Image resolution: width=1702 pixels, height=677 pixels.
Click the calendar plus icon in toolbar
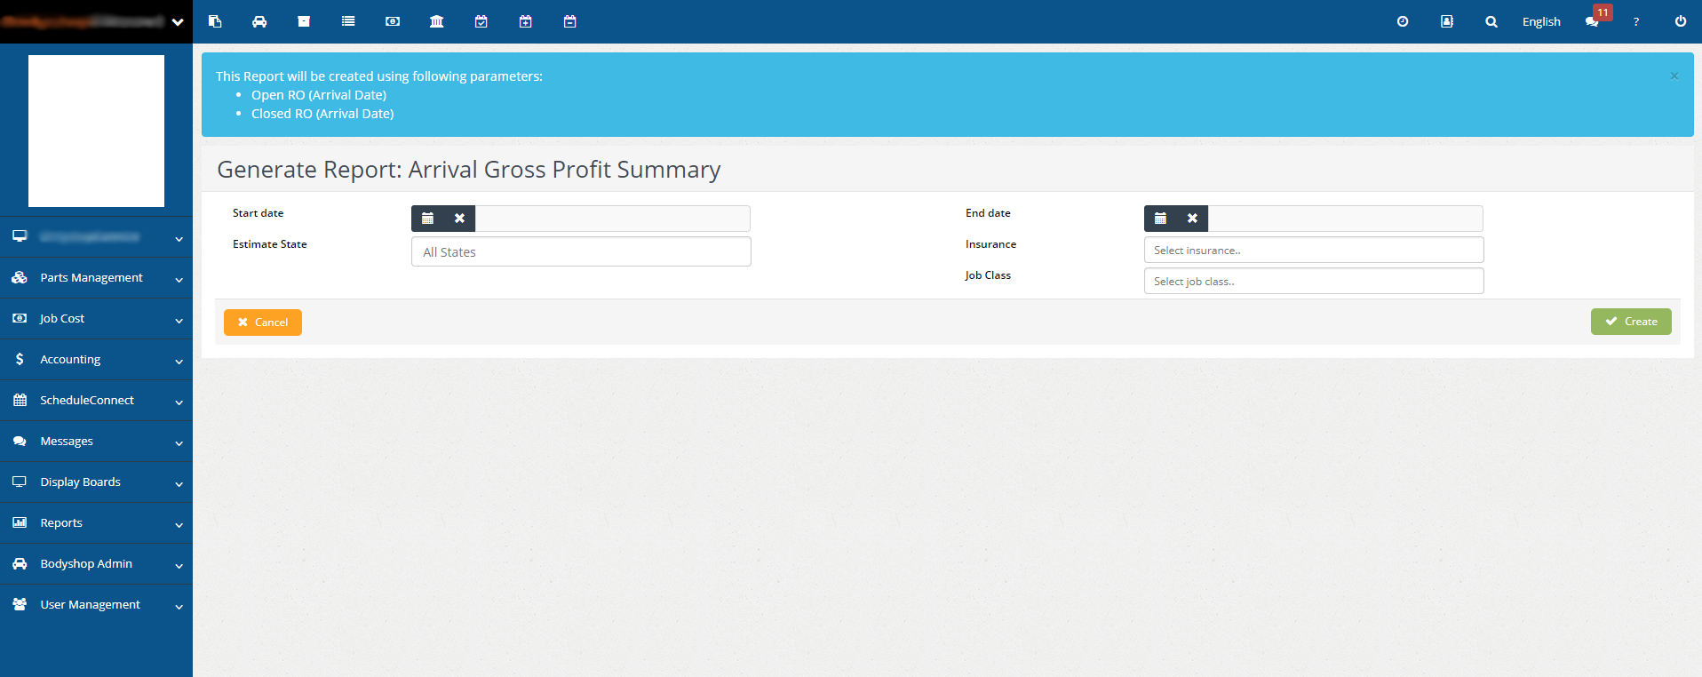tap(526, 21)
